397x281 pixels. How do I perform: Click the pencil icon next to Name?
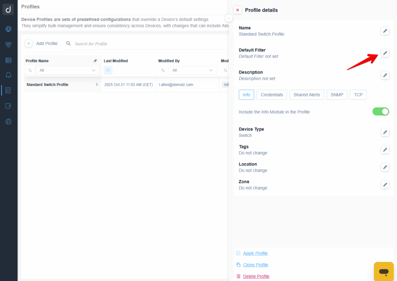[x=385, y=31]
